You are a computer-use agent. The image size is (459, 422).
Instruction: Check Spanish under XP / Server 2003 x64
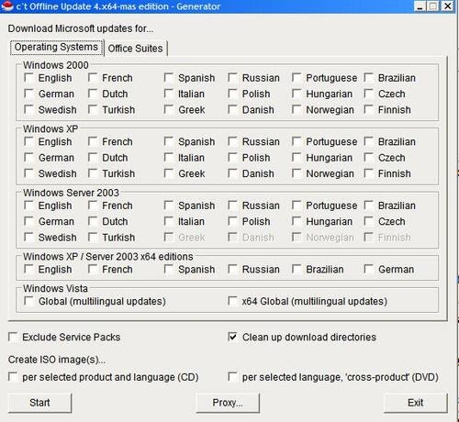(x=169, y=269)
